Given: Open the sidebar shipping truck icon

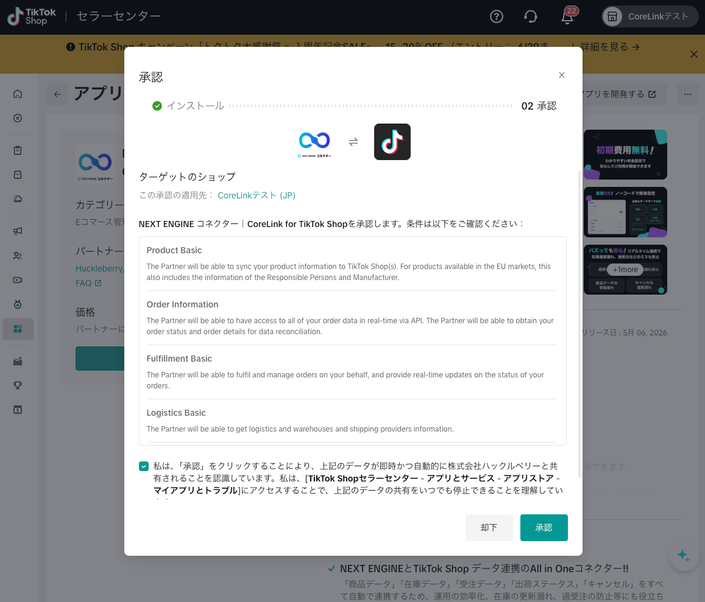Looking at the screenshot, I should [18, 199].
